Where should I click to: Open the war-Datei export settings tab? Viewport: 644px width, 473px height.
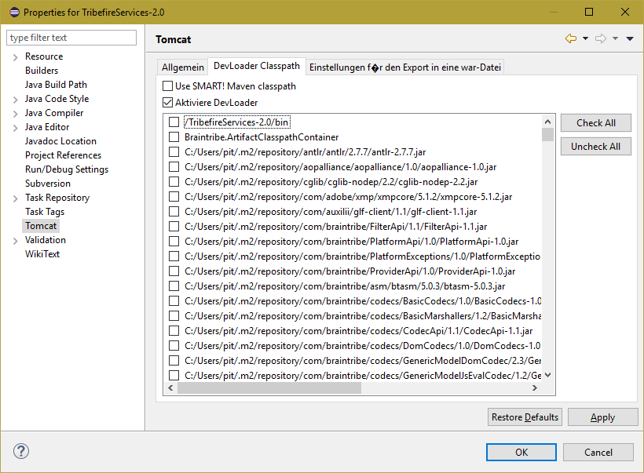point(404,67)
